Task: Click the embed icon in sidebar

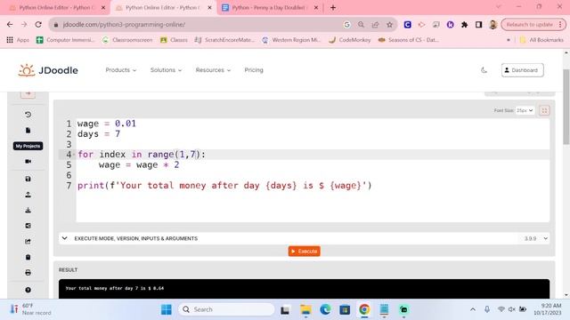Action: point(28,226)
